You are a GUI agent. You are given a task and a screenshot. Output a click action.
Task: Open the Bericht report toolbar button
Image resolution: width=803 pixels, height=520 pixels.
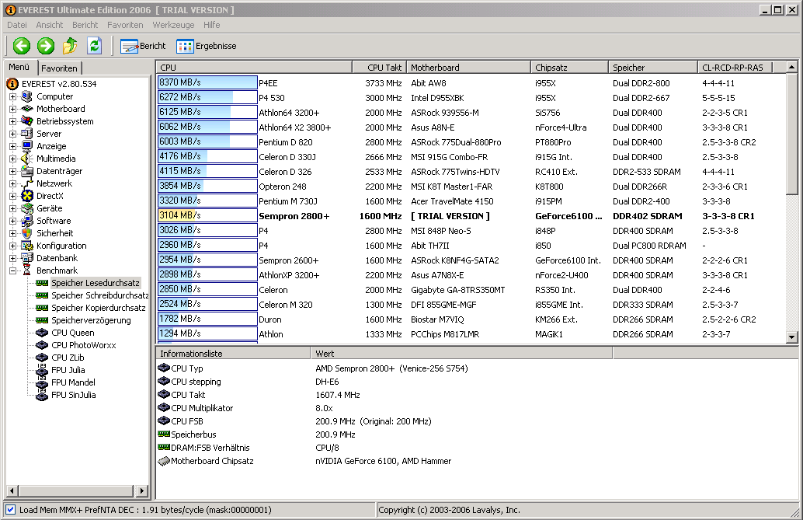[x=143, y=46]
